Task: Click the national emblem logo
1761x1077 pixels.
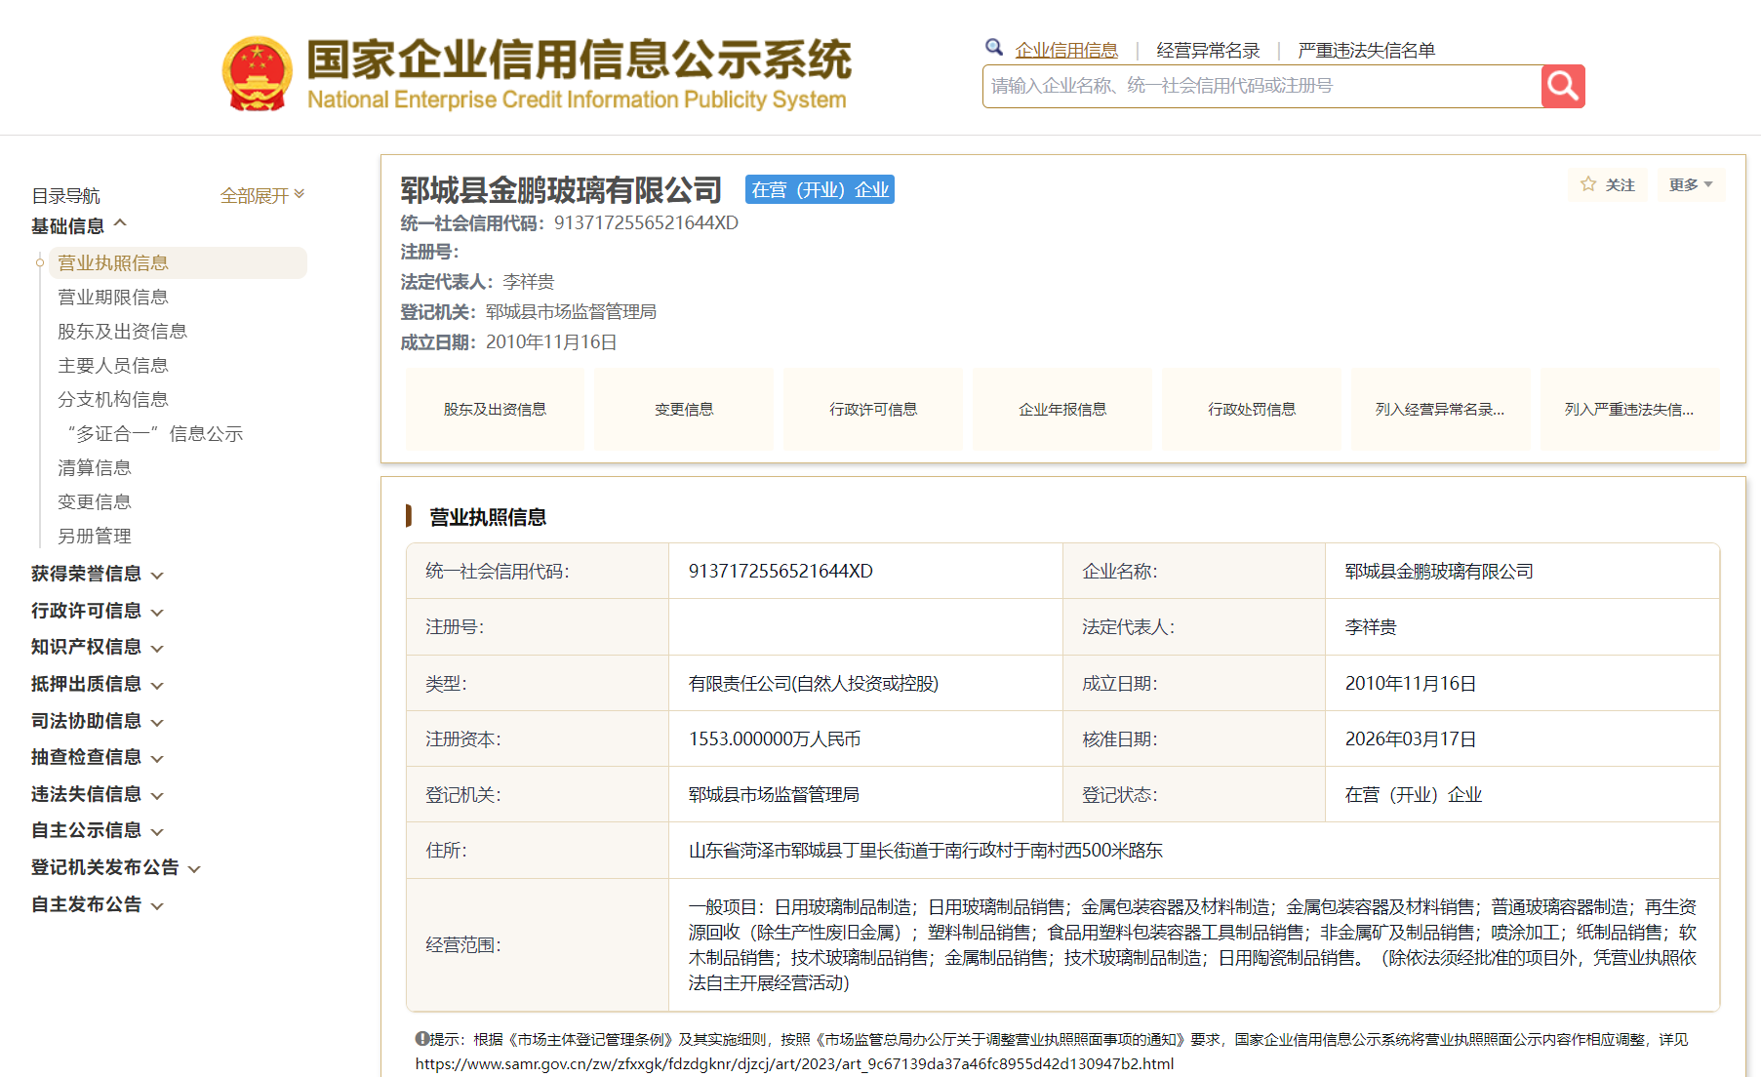Action: (258, 73)
